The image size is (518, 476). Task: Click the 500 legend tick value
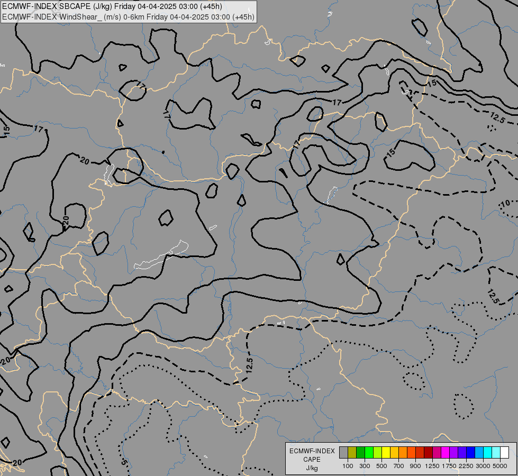[381, 466]
